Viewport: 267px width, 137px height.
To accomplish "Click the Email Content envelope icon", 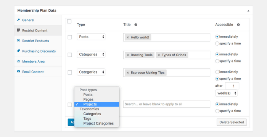I will point(19,72).
